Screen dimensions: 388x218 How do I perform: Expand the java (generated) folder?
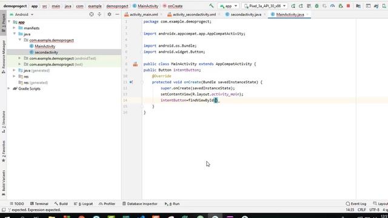[15, 70]
